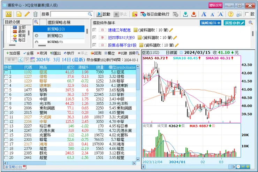Click the zoom magnifier above strategy list

click(36, 22)
